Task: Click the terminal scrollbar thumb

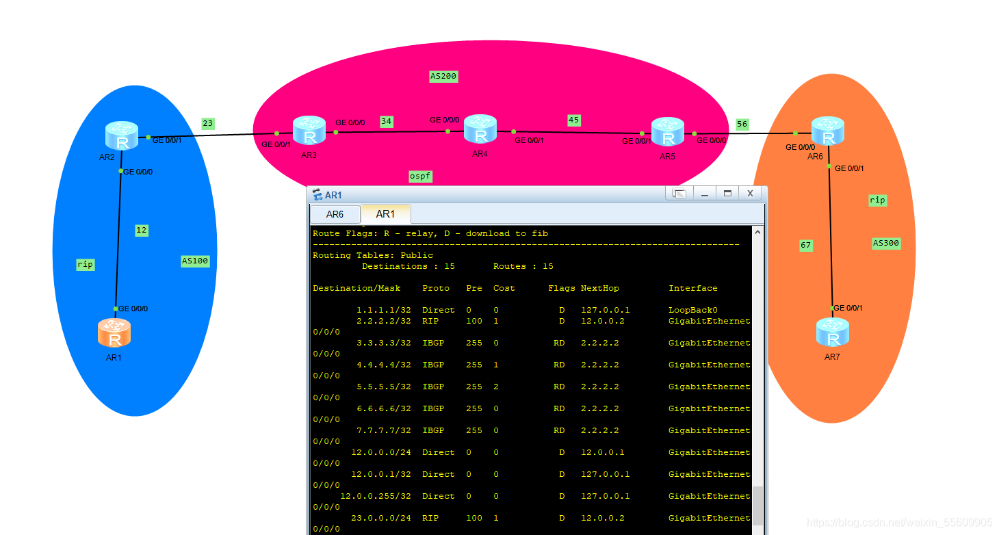Action: tap(758, 506)
